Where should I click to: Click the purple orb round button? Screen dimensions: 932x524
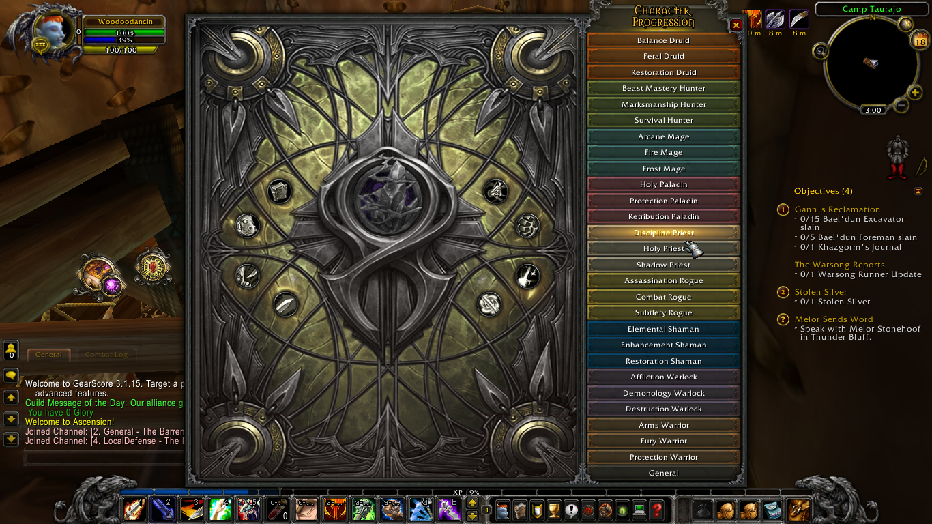[x=113, y=285]
